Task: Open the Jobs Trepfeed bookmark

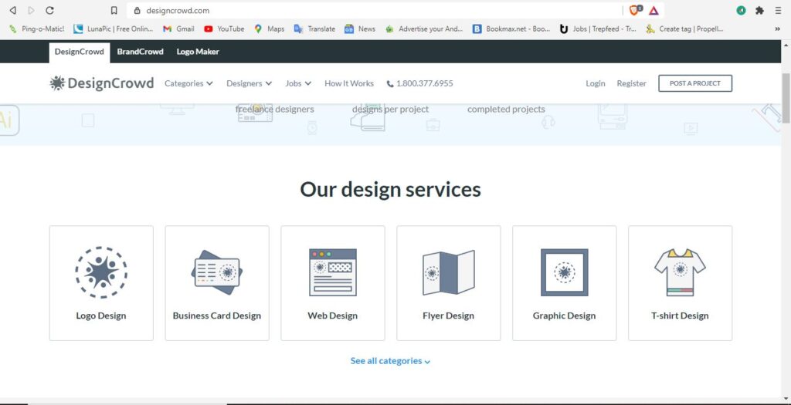Action: pos(599,29)
